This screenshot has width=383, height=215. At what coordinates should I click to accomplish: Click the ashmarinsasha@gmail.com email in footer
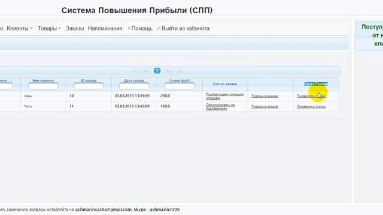point(104,210)
